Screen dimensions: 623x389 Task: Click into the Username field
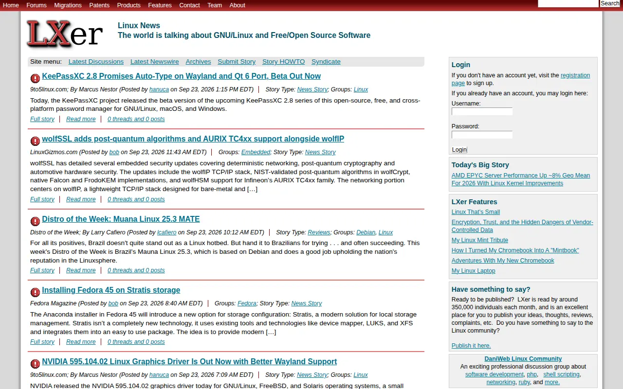[482, 111]
